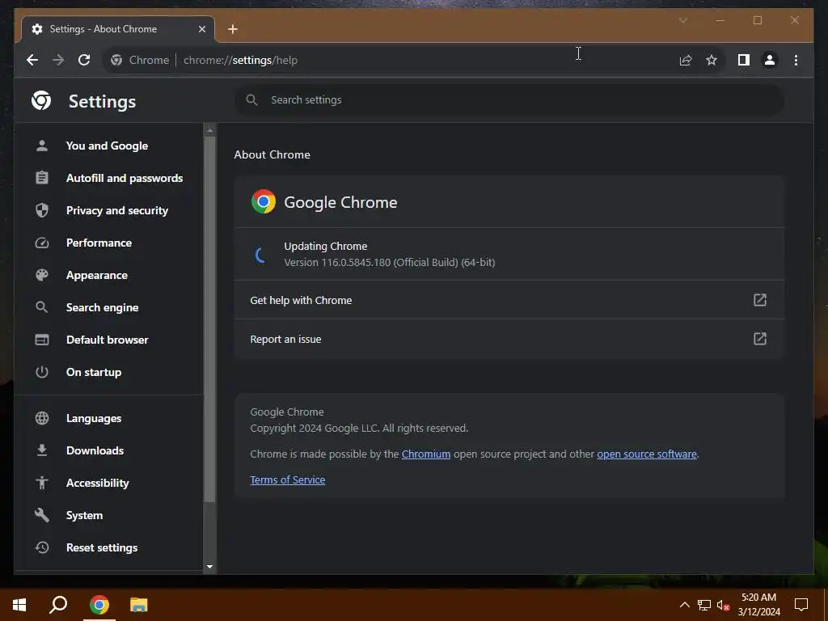828x621 pixels.
Task: Click the download icon beside Downloads
Action: click(x=42, y=450)
